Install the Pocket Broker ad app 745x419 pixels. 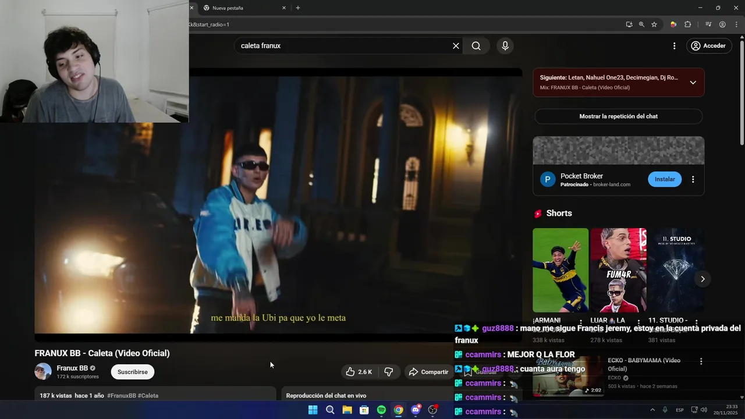665,179
